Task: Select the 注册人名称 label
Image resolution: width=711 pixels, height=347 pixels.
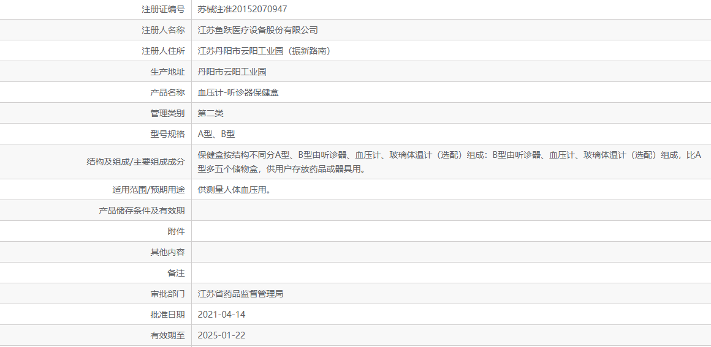Action: coord(163,30)
